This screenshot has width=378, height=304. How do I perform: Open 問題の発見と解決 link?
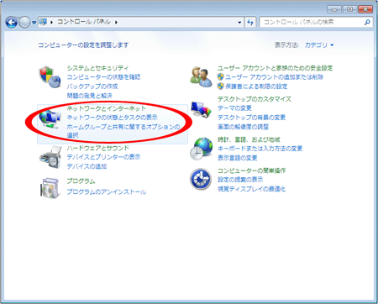pyautogui.click(x=89, y=96)
